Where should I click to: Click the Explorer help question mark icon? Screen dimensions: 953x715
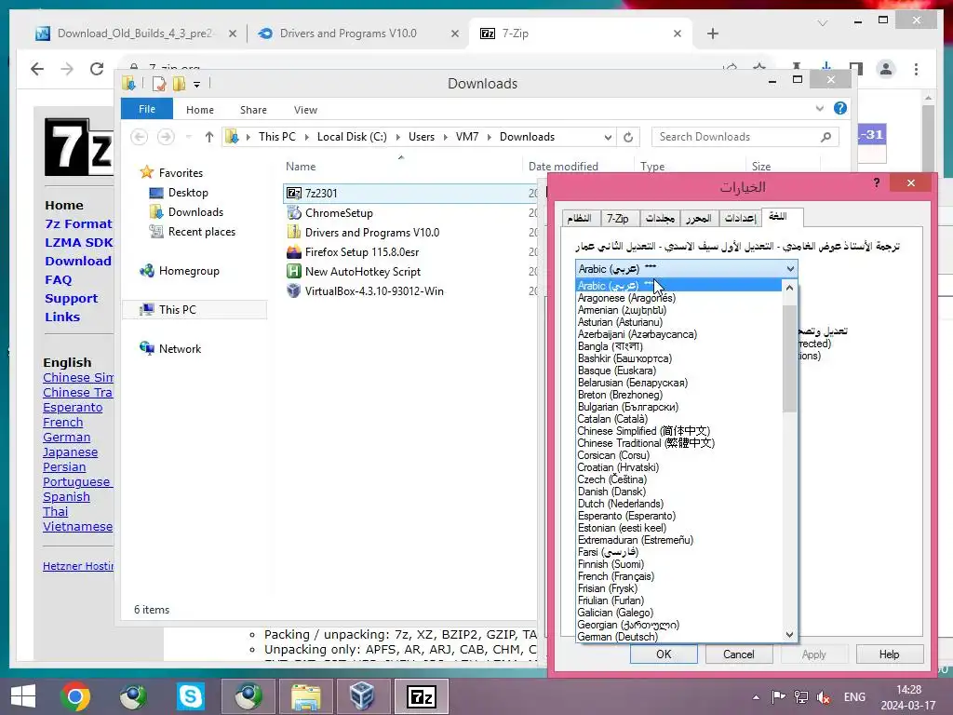pyautogui.click(x=840, y=108)
